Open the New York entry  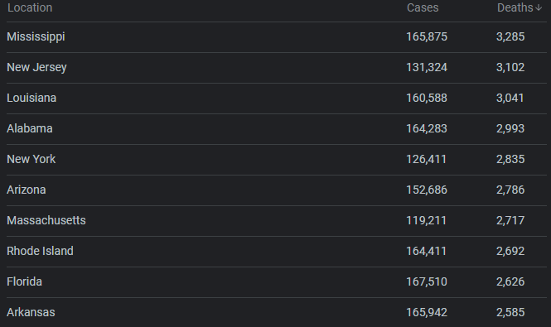[x=31, y=159]
